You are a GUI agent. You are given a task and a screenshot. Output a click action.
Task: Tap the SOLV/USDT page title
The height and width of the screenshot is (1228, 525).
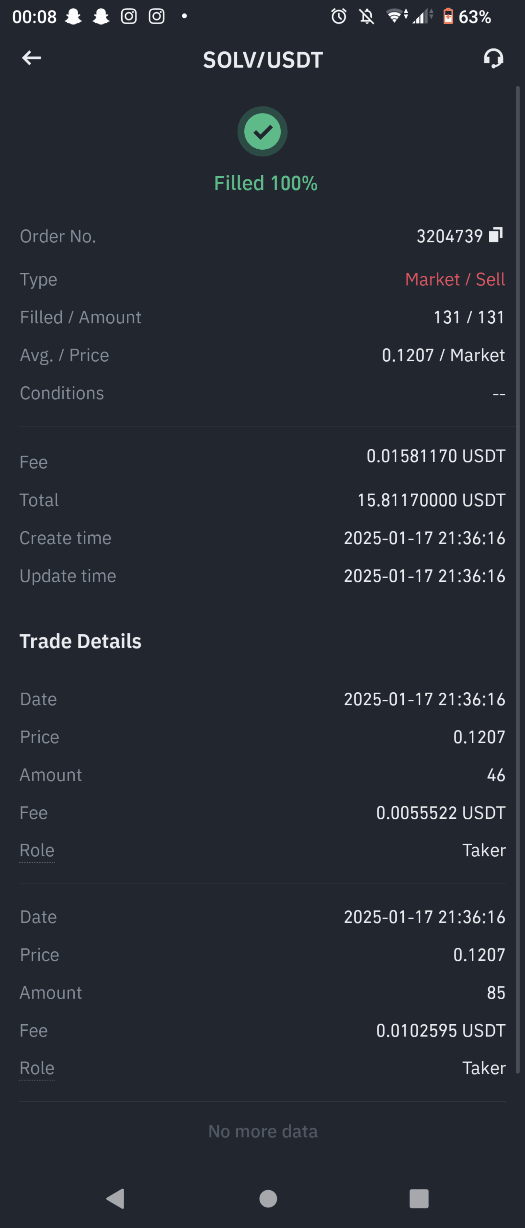263,60
